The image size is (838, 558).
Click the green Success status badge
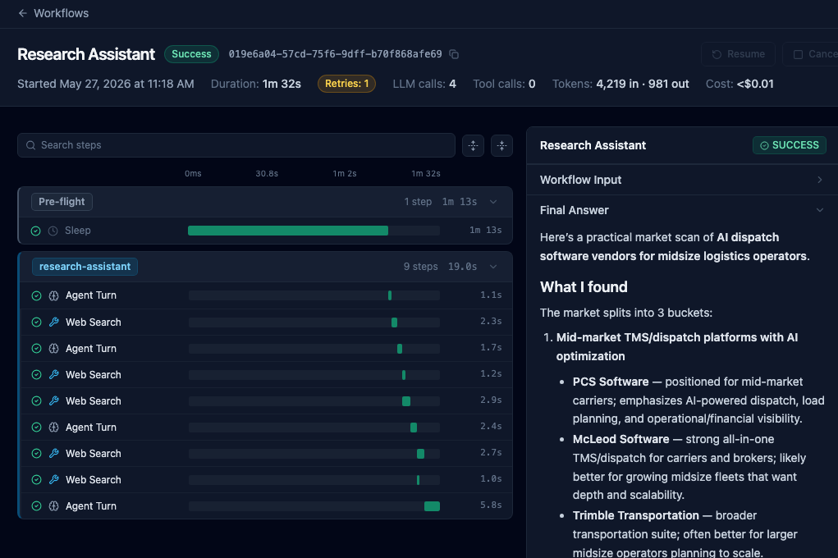(191, 54)
